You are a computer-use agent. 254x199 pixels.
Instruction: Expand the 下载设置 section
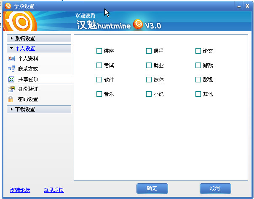[x=39, y=109]
